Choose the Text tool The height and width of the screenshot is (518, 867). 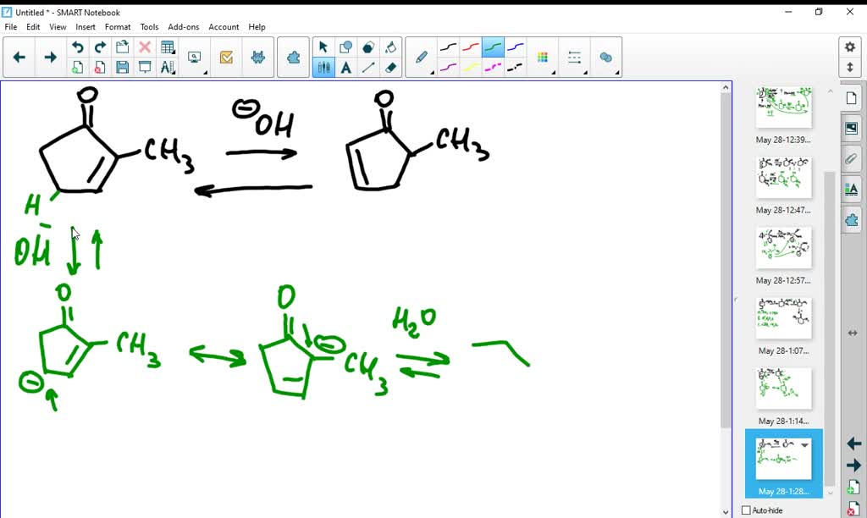346,67
